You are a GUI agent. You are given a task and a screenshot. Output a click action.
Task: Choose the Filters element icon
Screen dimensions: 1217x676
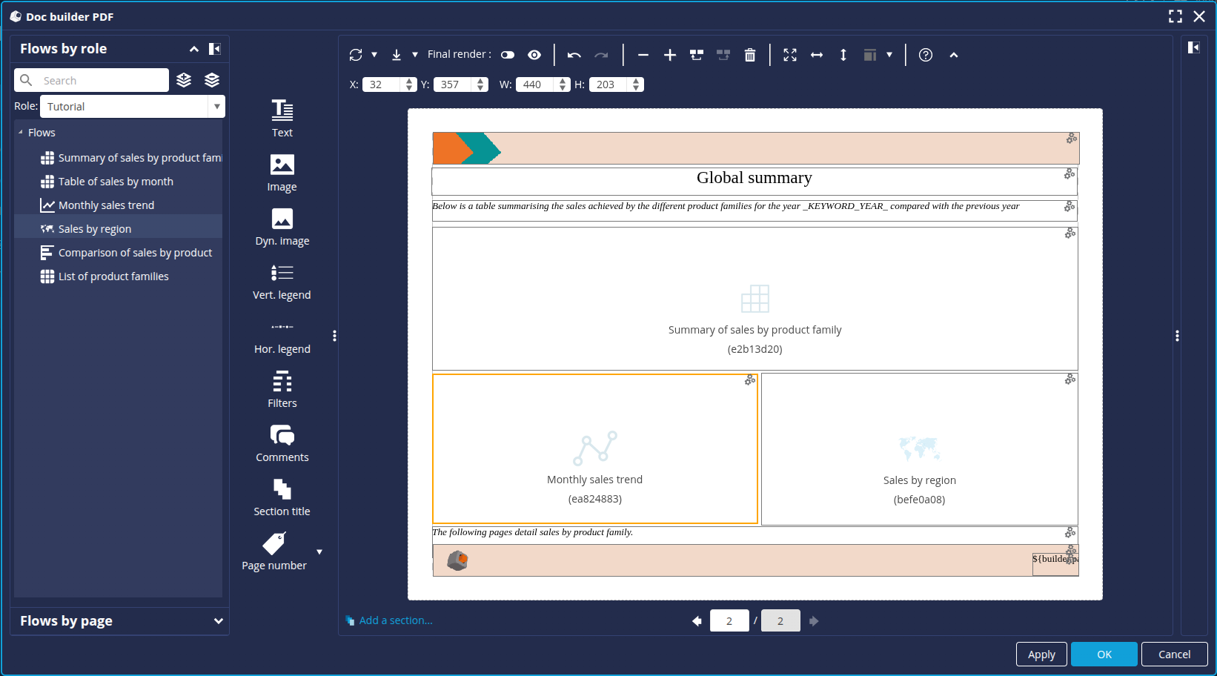pos(282,382)
